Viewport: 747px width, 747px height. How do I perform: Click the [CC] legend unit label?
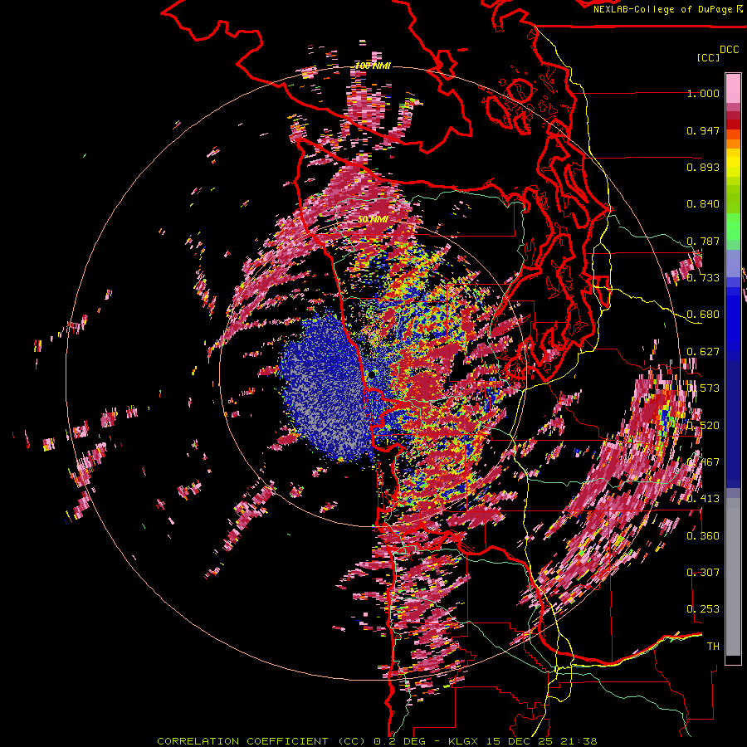pos(709,57)
